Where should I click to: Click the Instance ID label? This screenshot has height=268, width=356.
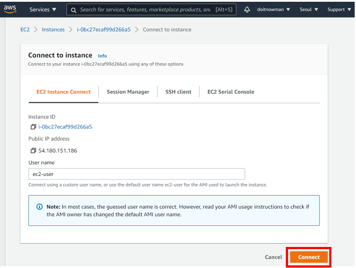click(42, 117)
